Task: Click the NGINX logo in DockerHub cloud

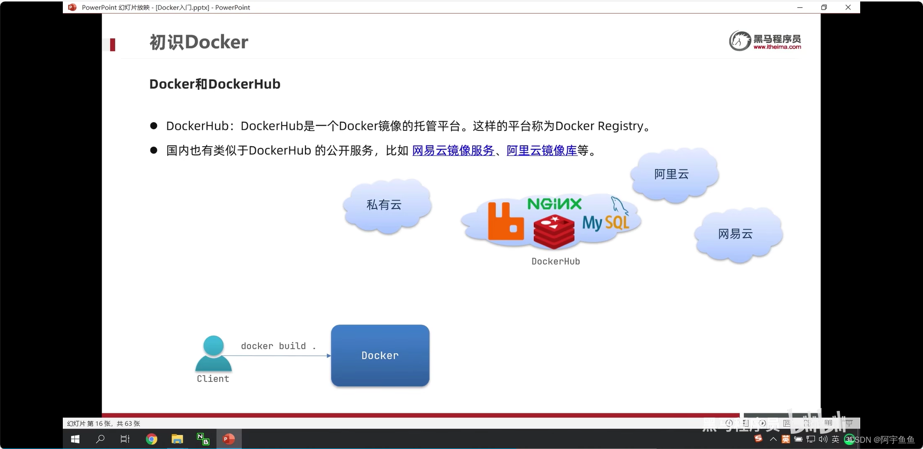Action: [554, 204]
